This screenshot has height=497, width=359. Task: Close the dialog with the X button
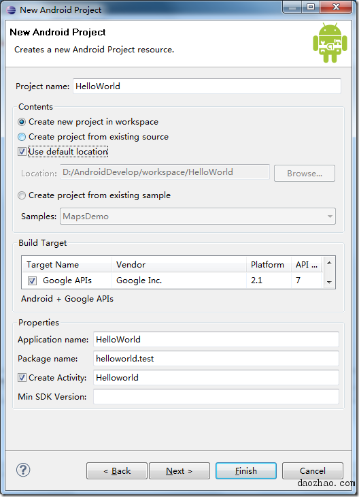click(x=336, y=7)
